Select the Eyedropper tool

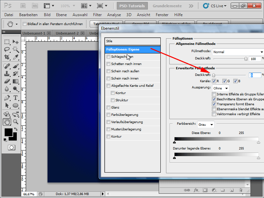(16, 57)
